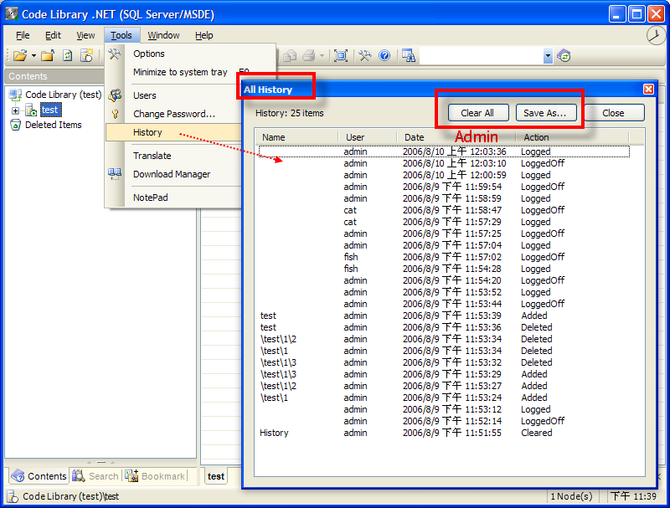Select Deleted Items in the tree
The image size is (670, 508).
pos(54,125)
